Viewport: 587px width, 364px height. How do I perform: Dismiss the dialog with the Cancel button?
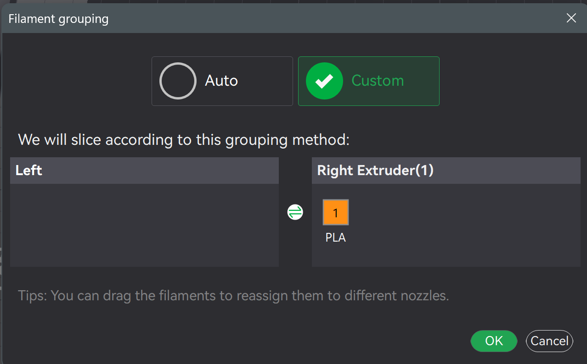coord(549,341)
